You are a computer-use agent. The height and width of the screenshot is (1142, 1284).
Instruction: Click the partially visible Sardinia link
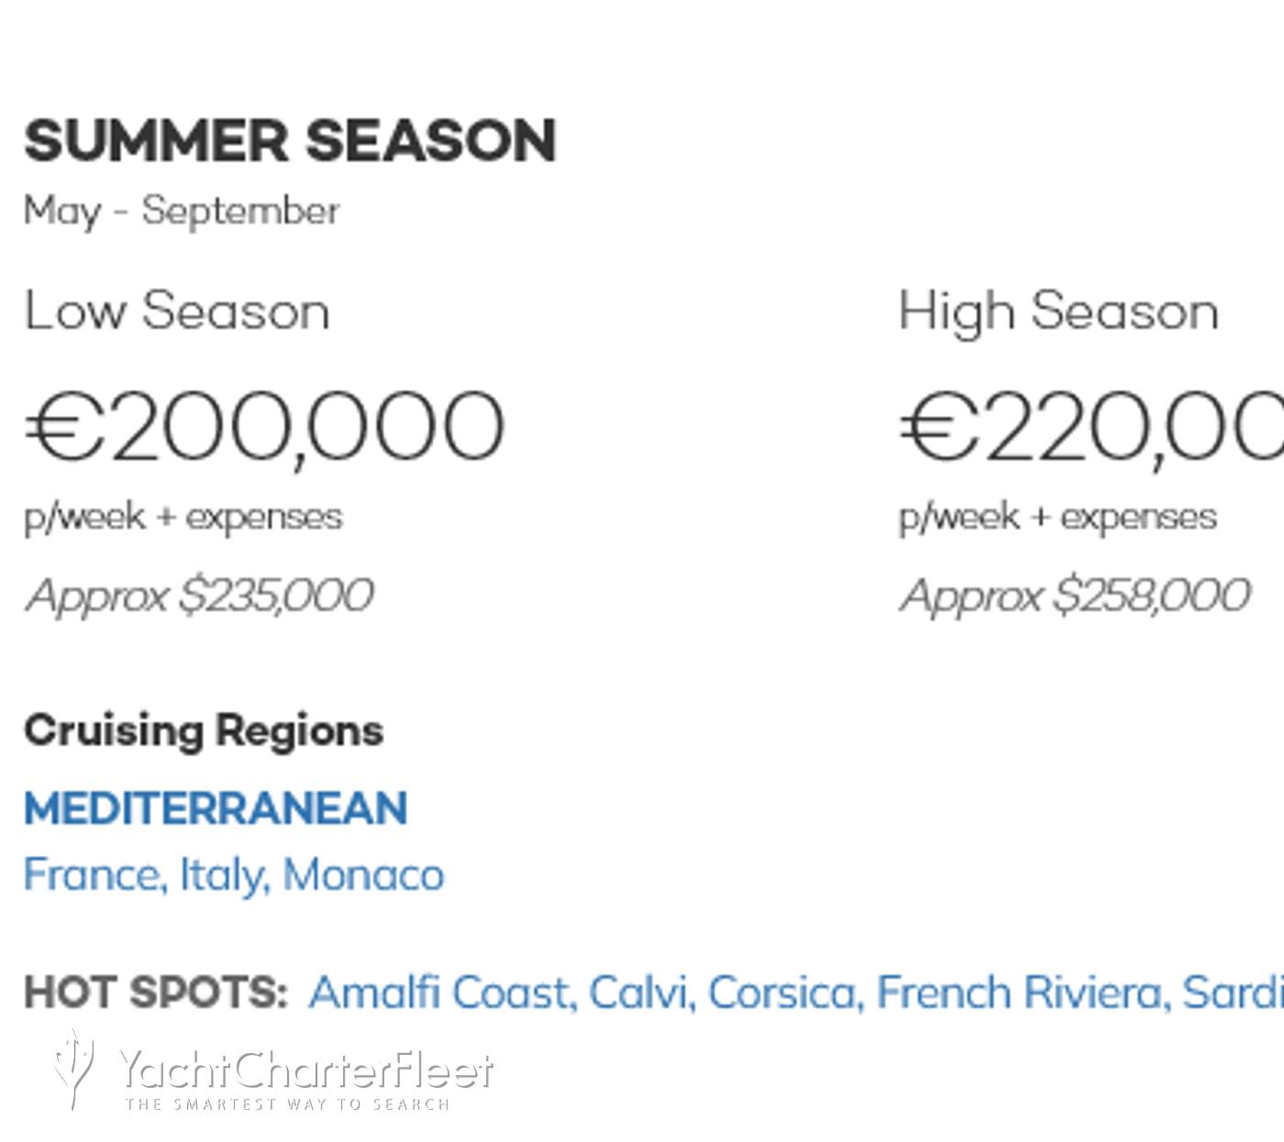click(1233, 992)
